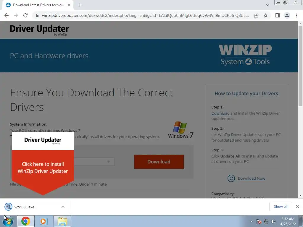Close the downloads bar
The height and width of the screenshot is (227, 303).
click(x=298, y=207)
